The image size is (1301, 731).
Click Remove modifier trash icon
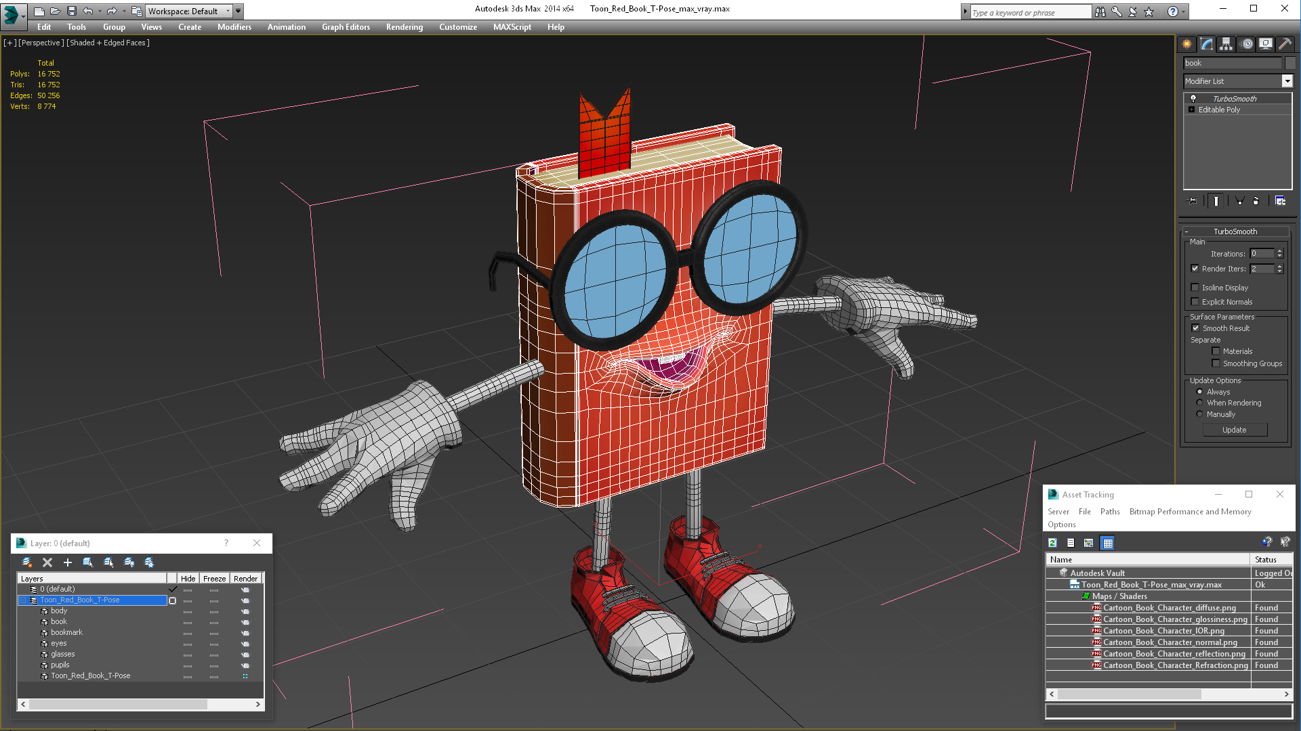[1256, 201]
